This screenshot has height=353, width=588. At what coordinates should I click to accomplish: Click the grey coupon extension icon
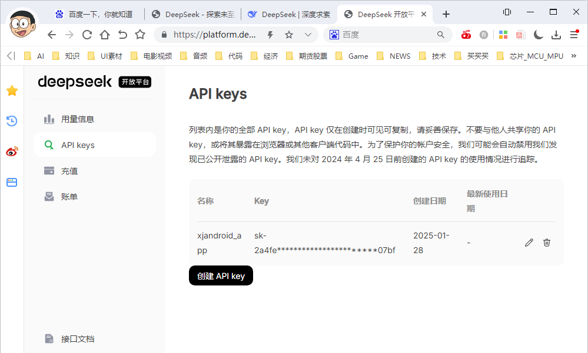(x=484, y=35)
